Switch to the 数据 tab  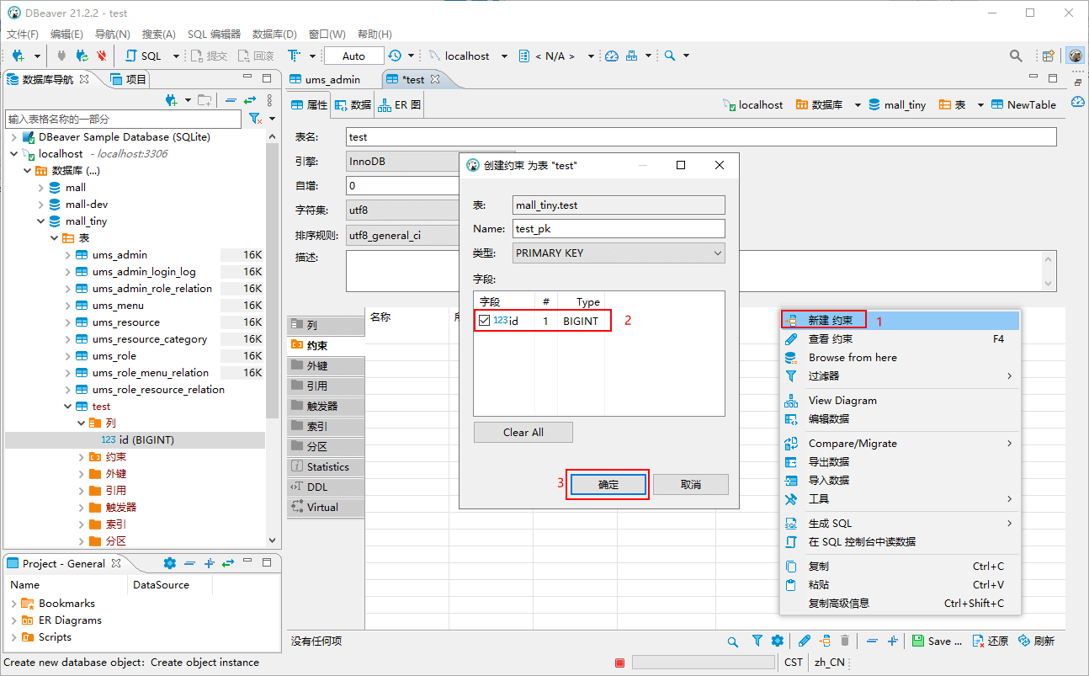click(353, 105)
